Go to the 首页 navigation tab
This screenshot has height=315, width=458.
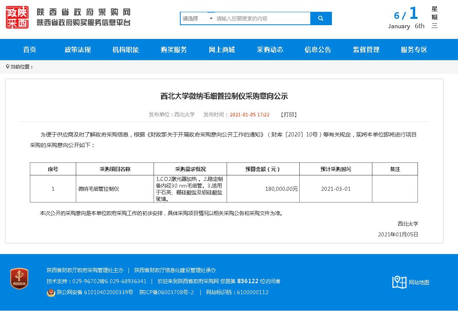coord(29,50)
